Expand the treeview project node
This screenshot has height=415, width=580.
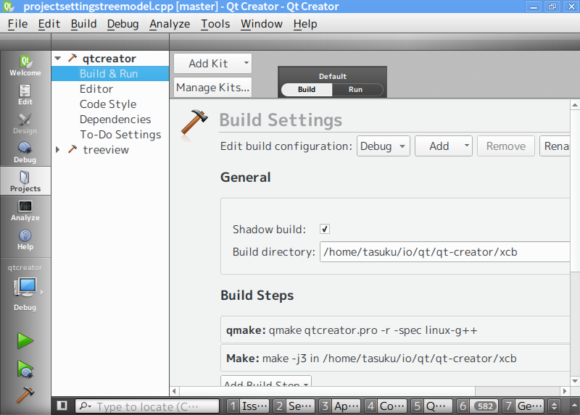[58, 150]
